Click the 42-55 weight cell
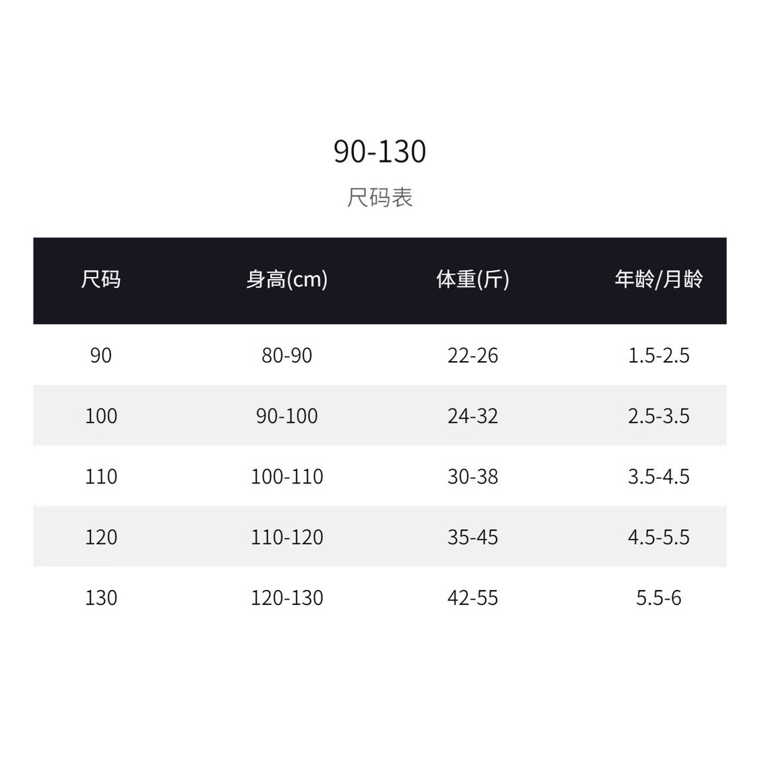 473,598
